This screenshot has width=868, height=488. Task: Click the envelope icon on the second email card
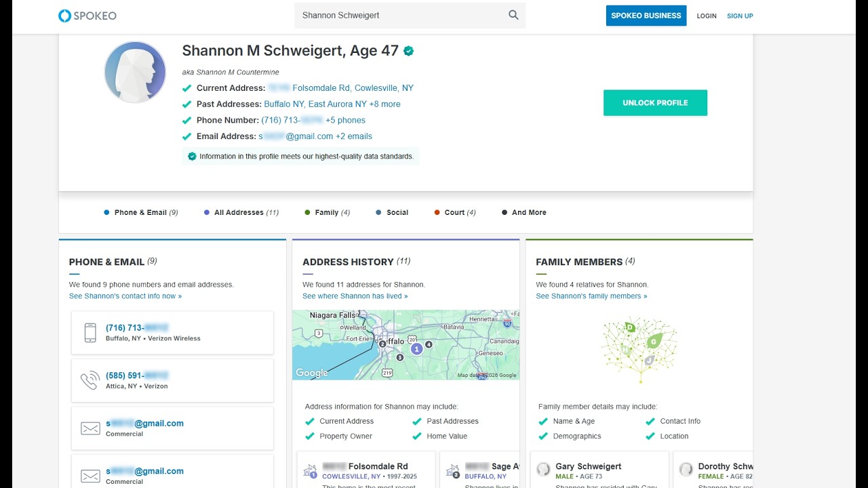point(90,476)
